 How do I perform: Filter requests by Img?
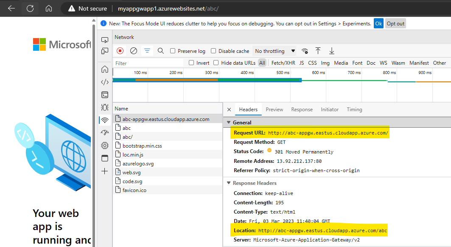click(325, 63)
